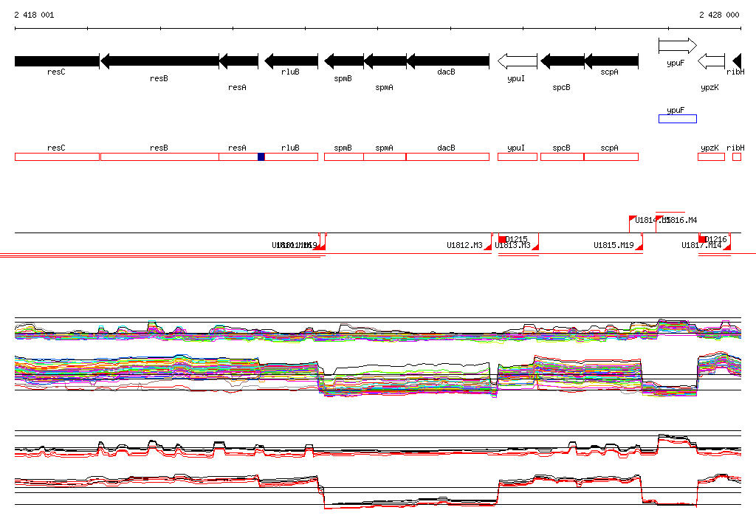Select the U1815.M19 marker label
Image resolution: width=756 pixels, height=527 pixels.
pyautogui.click(x=614, y=245)
